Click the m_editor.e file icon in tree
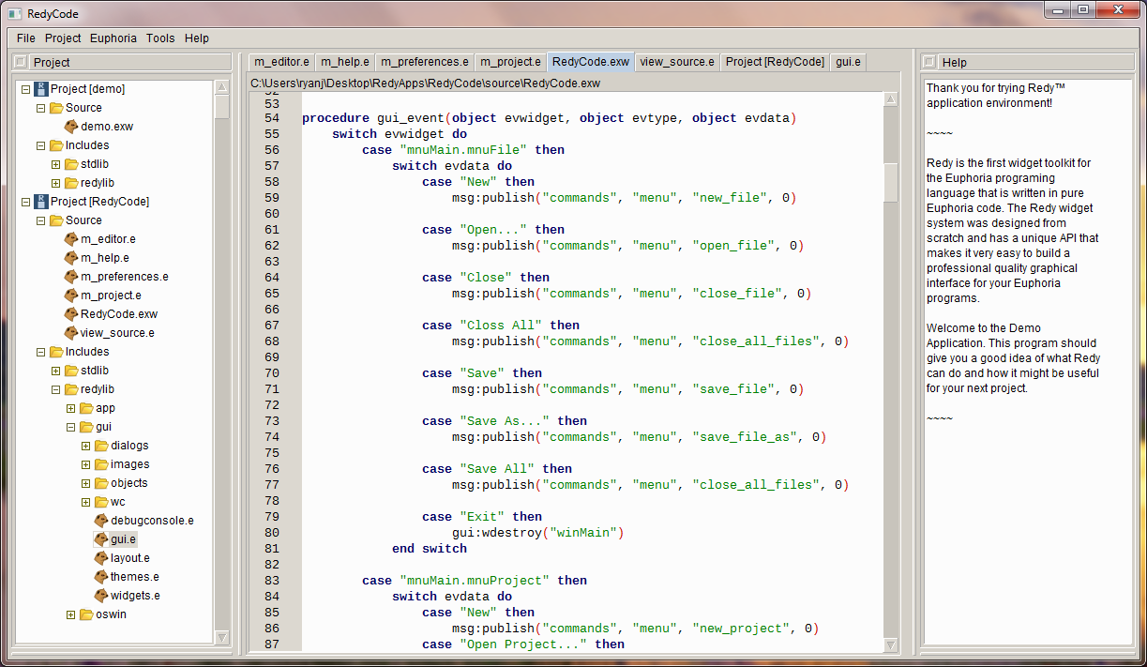This screenshot has width=1147, height=667. click(x=71, y=239)
